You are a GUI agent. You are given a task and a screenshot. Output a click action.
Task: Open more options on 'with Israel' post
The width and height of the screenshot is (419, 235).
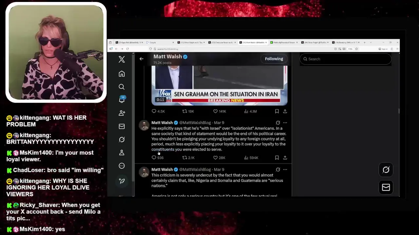[285, 123]
